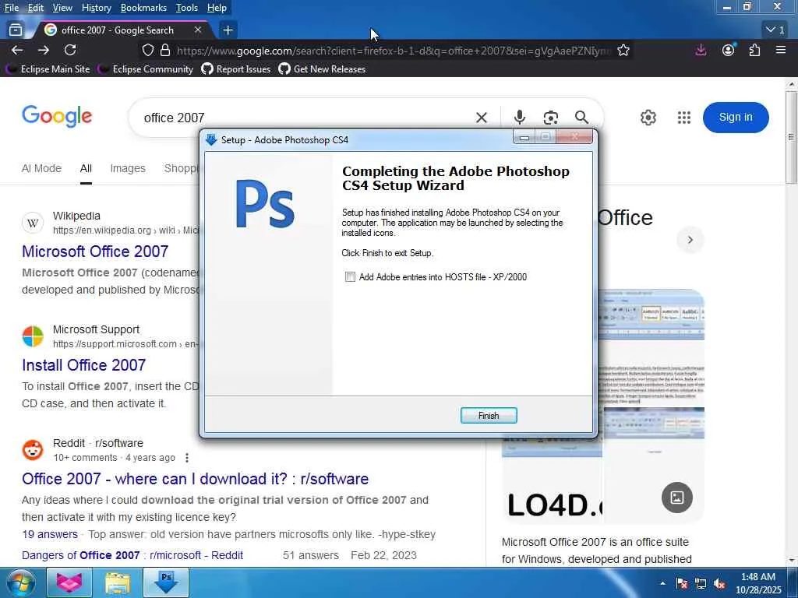The image size is (798, 598).
Task: Open Office 2007 - where can I download it result
Action: tap(196, 479)
